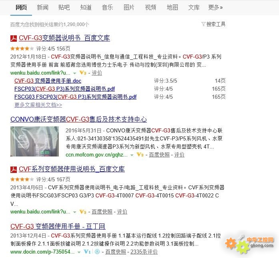Screen dimensions: 279x258
Task: Expand the 更多» menu
Action: point(215,8)
